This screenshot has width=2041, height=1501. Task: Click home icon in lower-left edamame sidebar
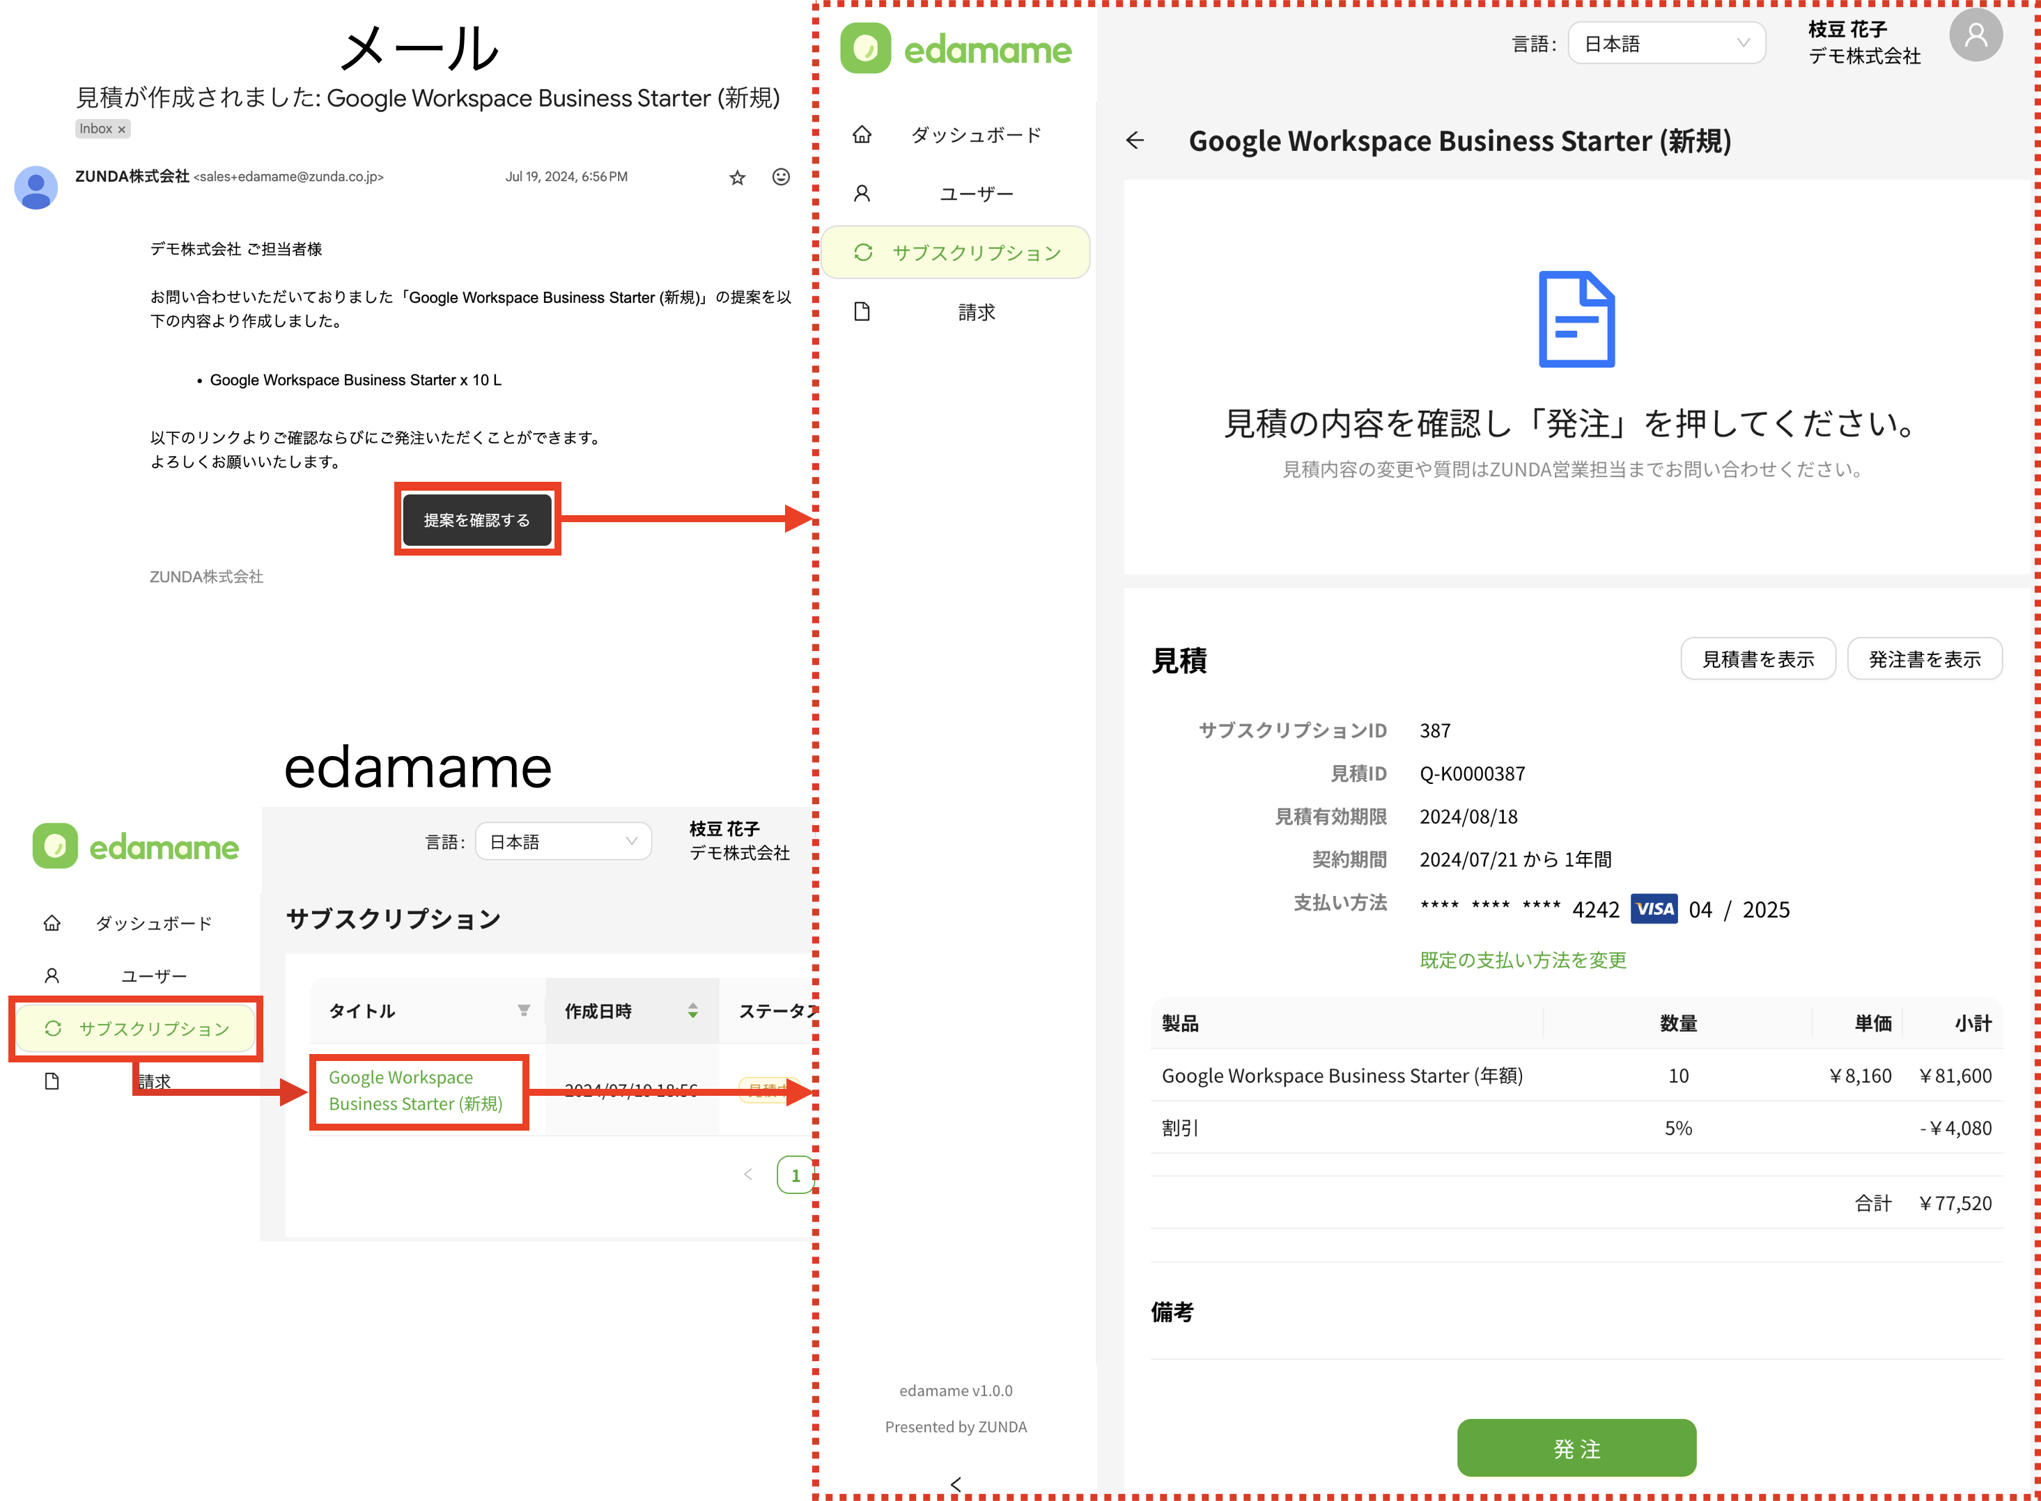click(x=52, y=923)
